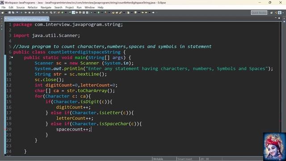Image resolution: width=286 pixels, height=161 pixels.
Task: Click 'sc.nextLine()' on line 10
Action: coord(87,74)
